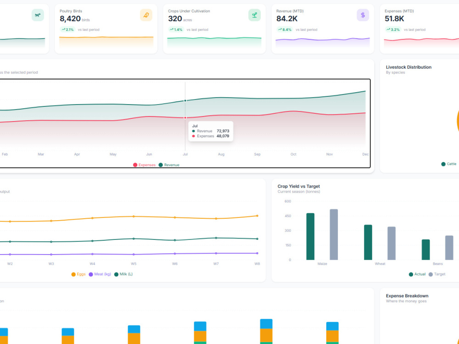This screenshot has width=459, height=344.
Task: Click the Wheat axis label
Action: point(380,264)
